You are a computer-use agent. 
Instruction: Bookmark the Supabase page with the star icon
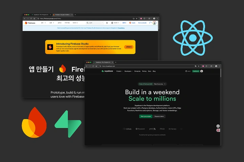click(199, 66)
